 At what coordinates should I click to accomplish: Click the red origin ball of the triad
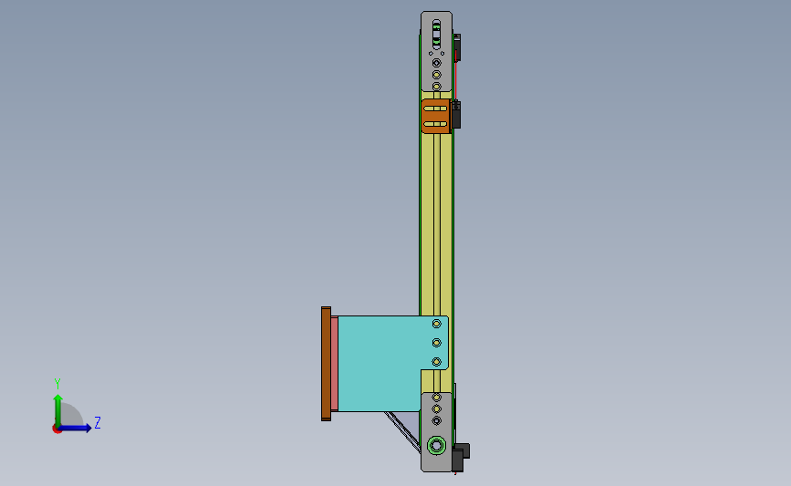coord(57,429)
